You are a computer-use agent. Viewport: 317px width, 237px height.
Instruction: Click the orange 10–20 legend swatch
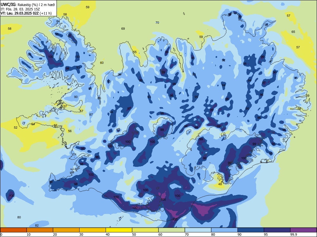pyautogui.click(x=40, y=230)
